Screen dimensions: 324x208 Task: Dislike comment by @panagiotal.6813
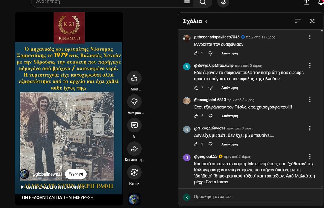(x=210, y=116)
